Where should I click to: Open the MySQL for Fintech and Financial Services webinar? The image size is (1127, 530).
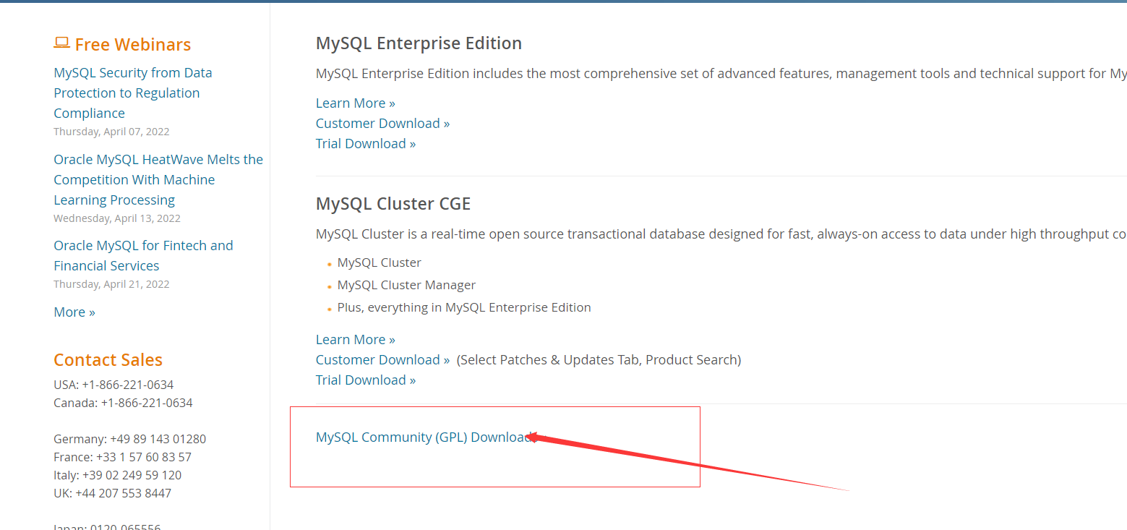click(143, 255)
